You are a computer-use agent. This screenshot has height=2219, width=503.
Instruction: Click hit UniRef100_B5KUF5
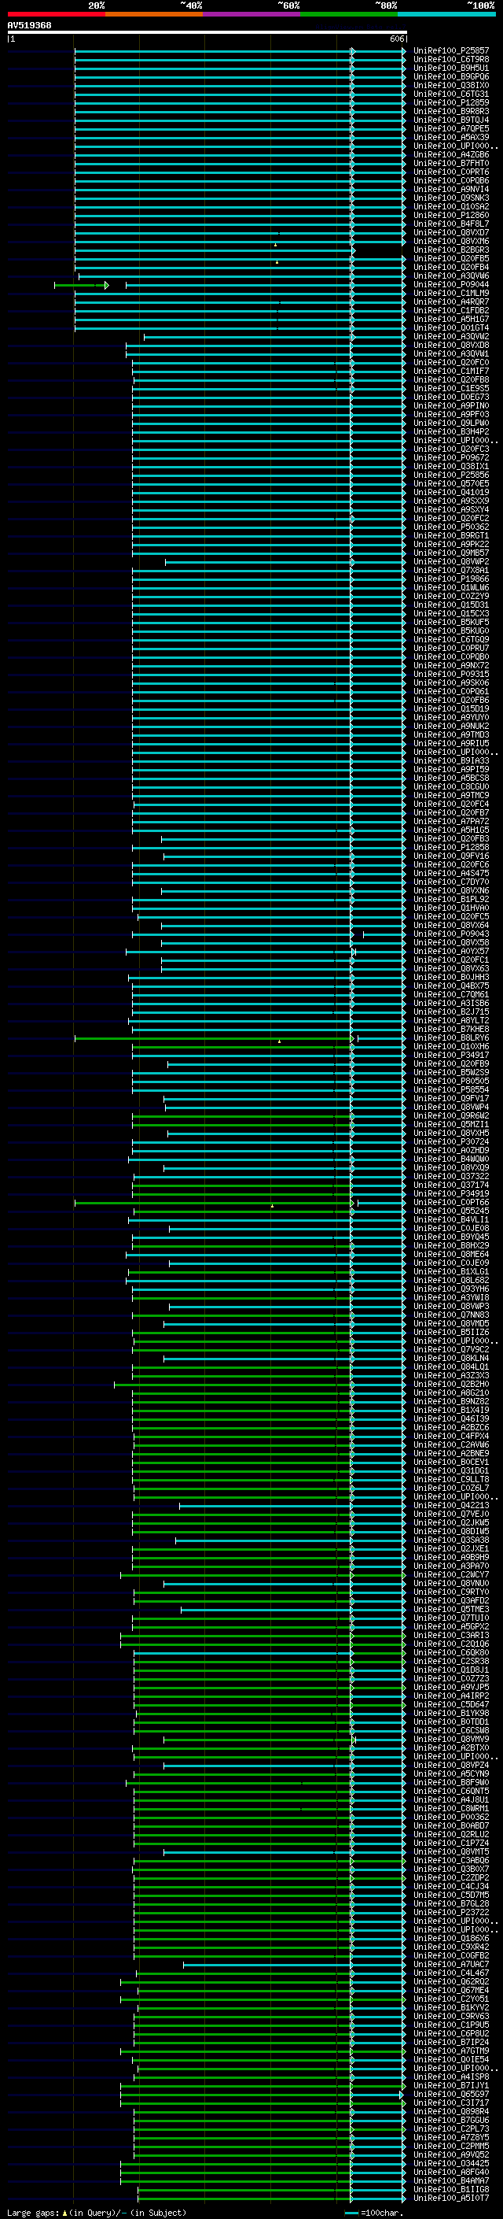click(450, 622)
